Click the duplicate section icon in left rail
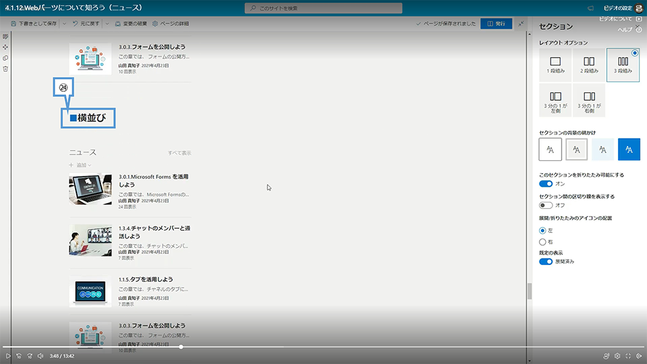The image size is (647, 364). click(5, 58)
